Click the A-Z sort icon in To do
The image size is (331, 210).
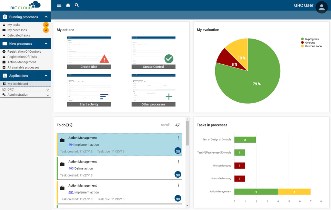pyautogui.click(x=178, y=125)
